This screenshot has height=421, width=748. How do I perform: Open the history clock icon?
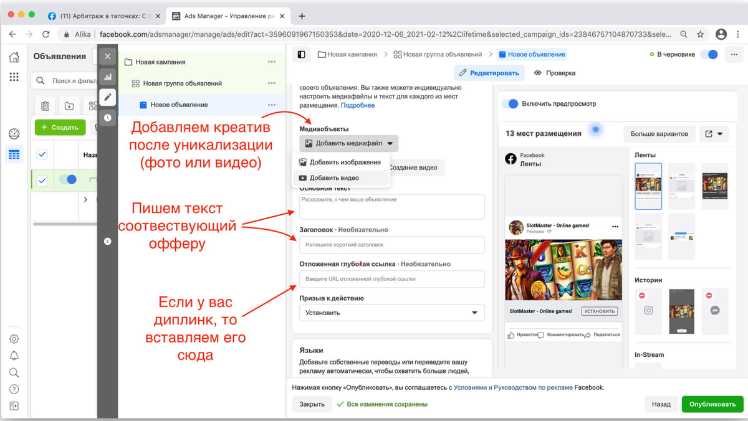[x=108, y=117]
